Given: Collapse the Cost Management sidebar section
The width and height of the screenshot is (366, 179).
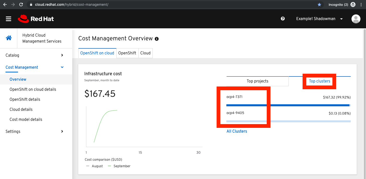Looking at the screenshot, I should 36,67.
